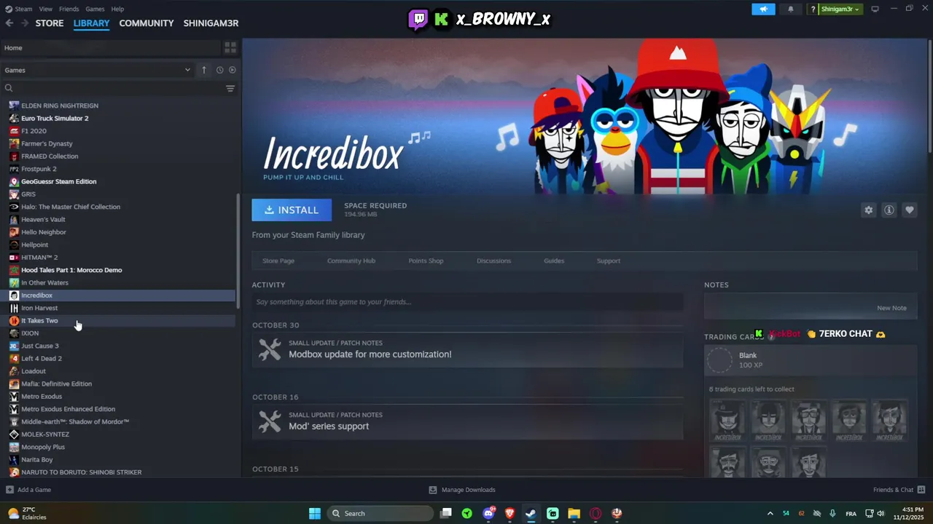Go to the STORE tab
The width and height of the screenshot is (933, 524).
point(50,23)
